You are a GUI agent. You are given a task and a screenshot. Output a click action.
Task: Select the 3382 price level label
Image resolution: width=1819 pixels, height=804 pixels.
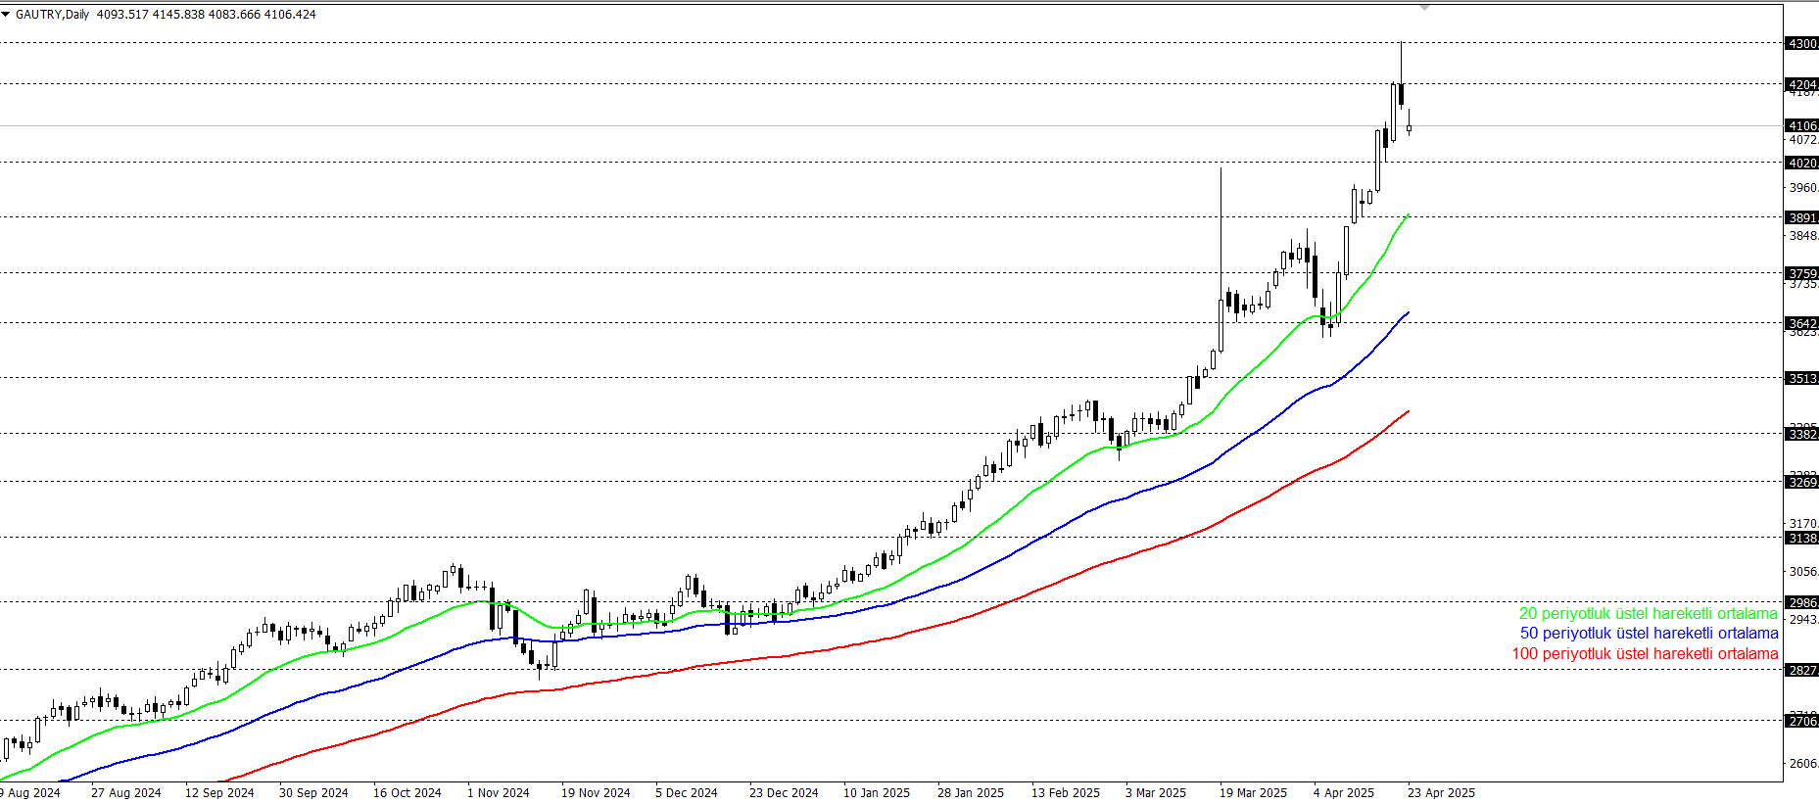(1801, 434)
